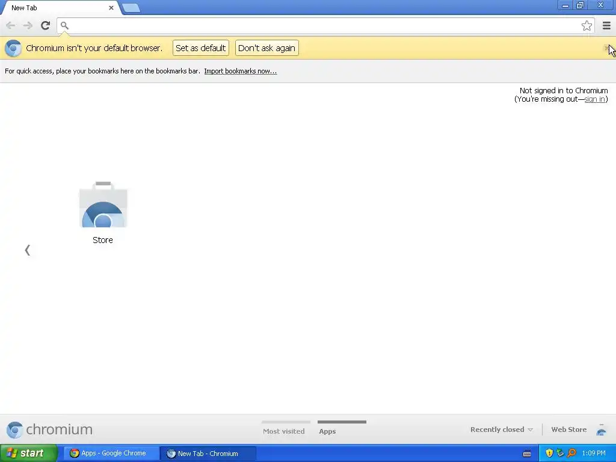Open the Chromium menu (three bars)
This screenshot has width=616, height=462.
click(606, 25)
